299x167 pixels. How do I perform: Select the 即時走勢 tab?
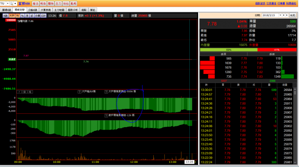pyautogui.click(x=20, y=10)
